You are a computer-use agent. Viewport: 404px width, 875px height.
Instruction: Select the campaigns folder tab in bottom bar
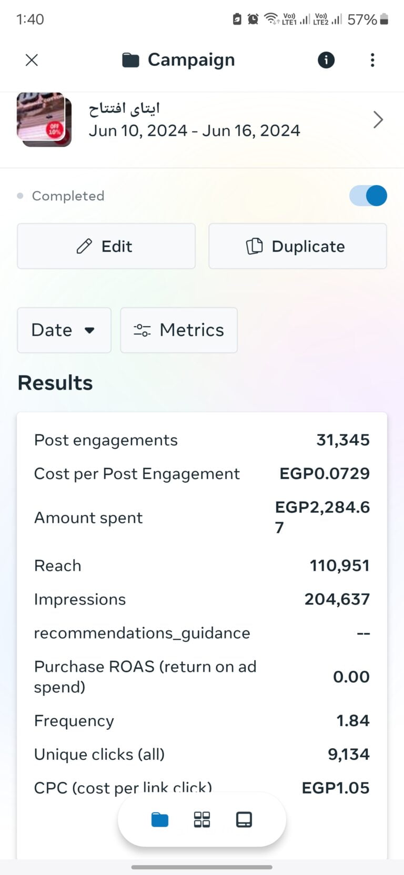pyautogui.click(x=160, y=819)
